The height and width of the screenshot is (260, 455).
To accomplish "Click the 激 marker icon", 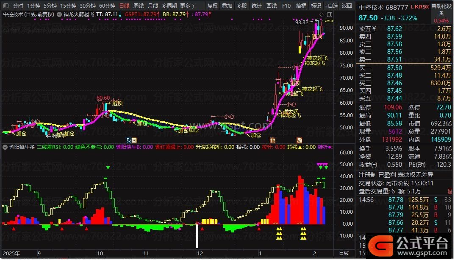I will [299, 140].
